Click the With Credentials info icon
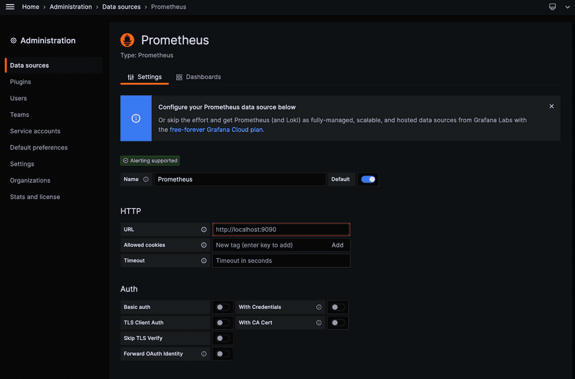This screenshot has width=575, height=379. [x=319, y=307]
